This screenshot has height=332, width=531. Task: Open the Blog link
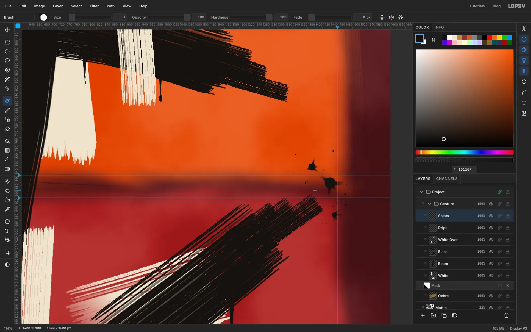coord(496,6)
